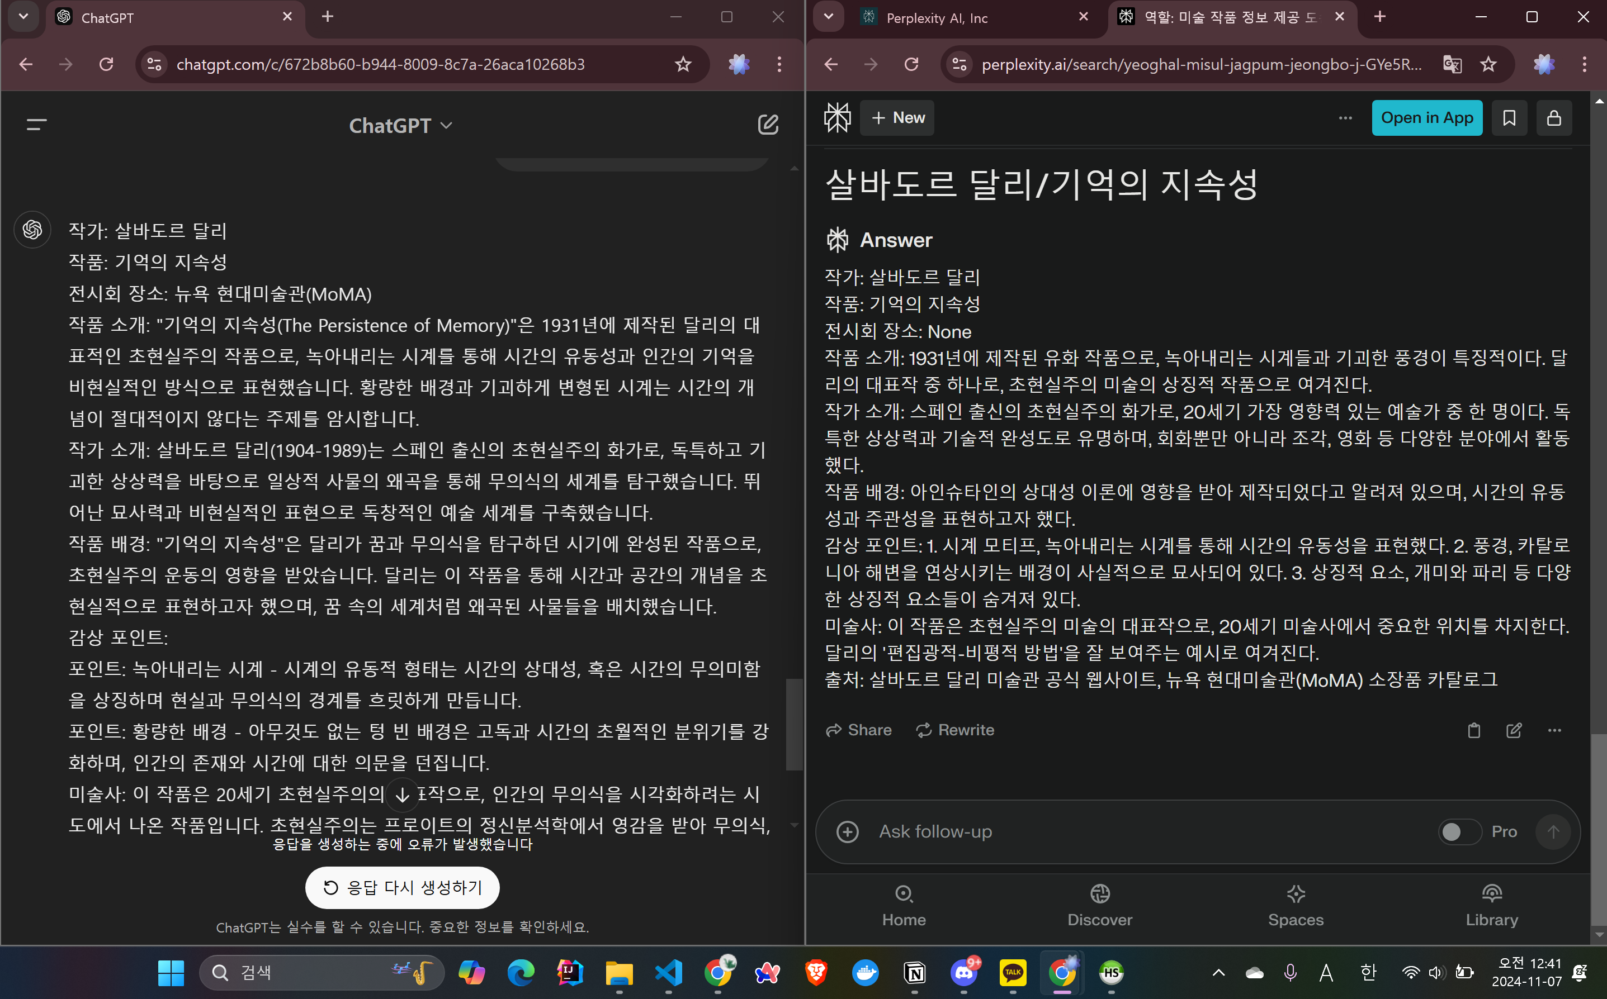Toggle the Korean input language indicator
1607x999 pixels.
1368,972
